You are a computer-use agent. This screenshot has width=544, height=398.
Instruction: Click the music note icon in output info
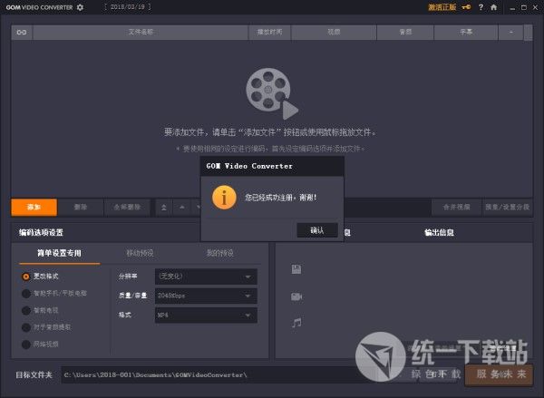coord(296,322)
